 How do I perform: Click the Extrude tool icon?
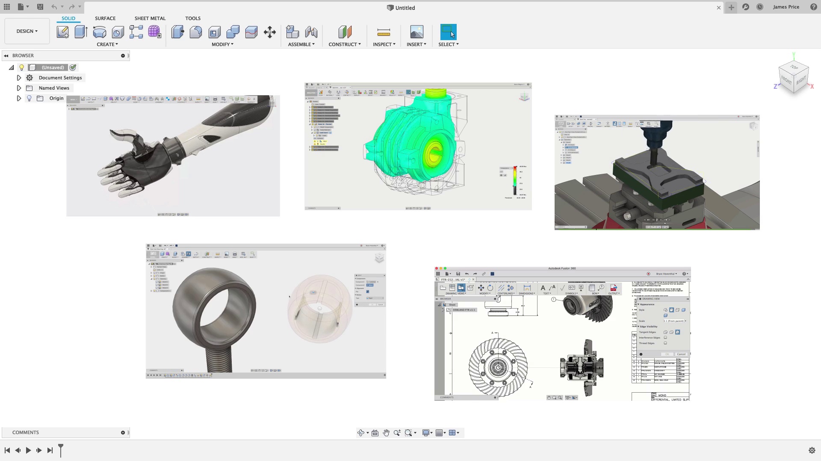(x=81, y=32)
